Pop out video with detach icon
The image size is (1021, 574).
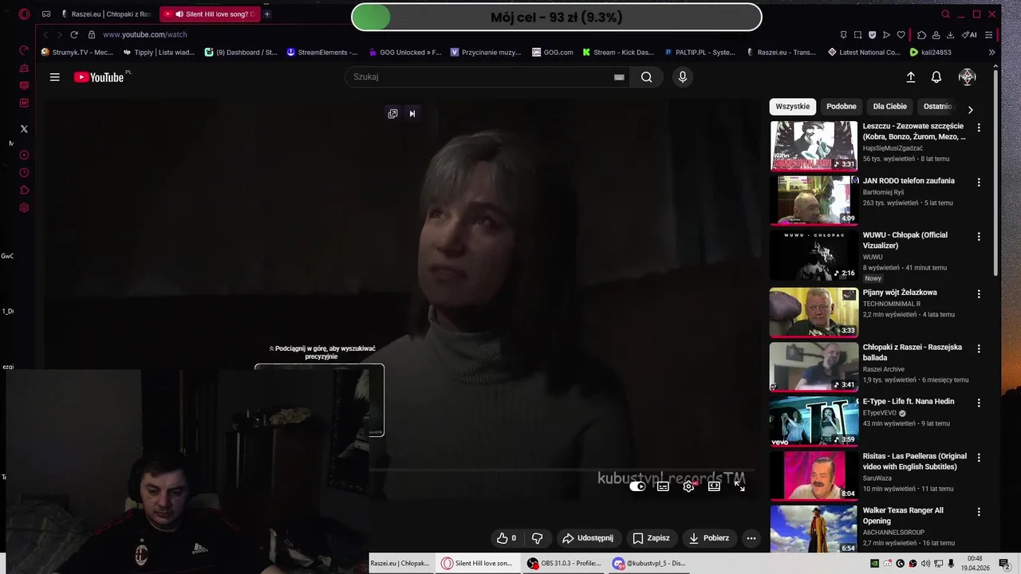(392, 114)
